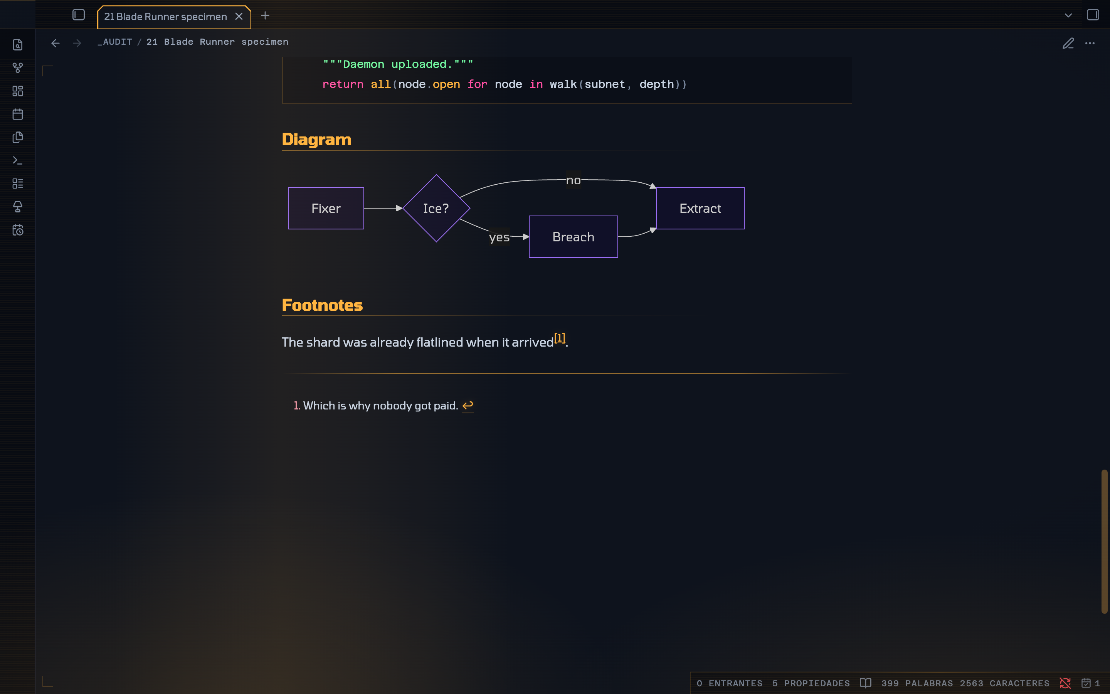The image size is (1110, 694).
Task: Select the Breach node in diagram
Action: (x=573, y=237)
